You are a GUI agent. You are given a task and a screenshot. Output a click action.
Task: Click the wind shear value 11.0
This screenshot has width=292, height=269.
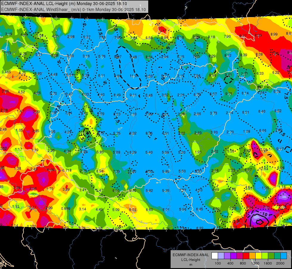[x=133, y=76]
